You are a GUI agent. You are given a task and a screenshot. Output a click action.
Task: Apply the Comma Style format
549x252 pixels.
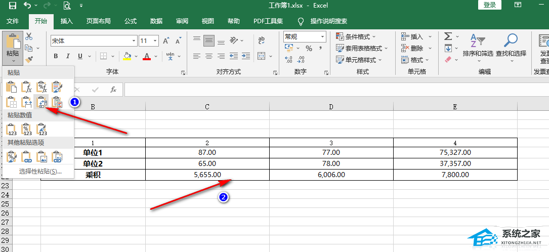point(320,48)
